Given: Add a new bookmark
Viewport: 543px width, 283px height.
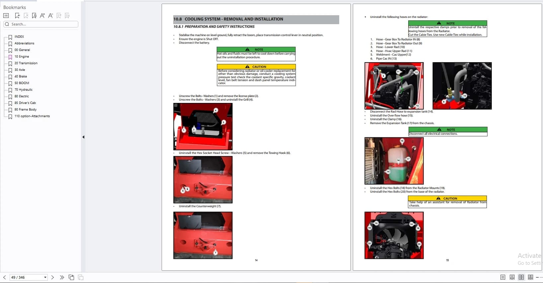Looking at the screenshot, I should [17, 16].
